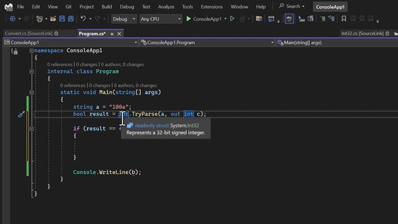Open the browser window toolbar icon
The image size is (398, 224).
(x=271, y=19)
